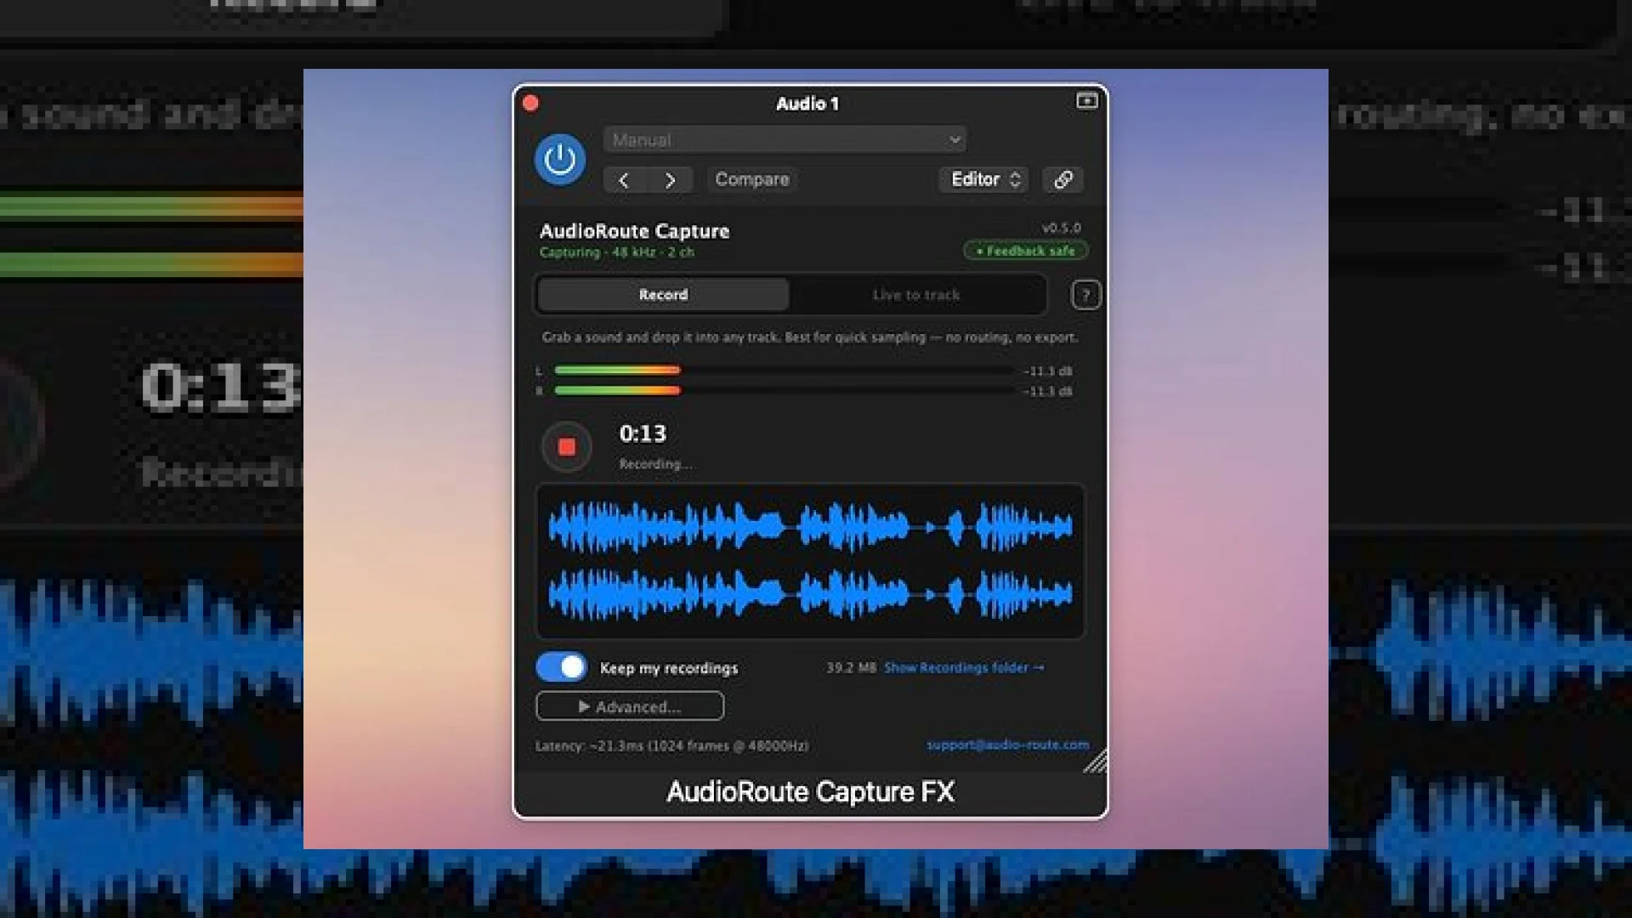Click the Feedback safe status badge
Screen dimensions: 1632x918
tap(1025, 251)
